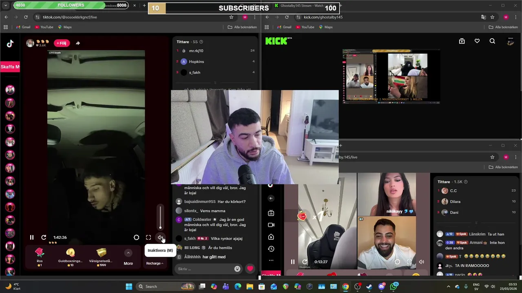The height and width of the screenshot is (293, 522).
Task: Click the + Följ follow button
Action: click(62, 43)
